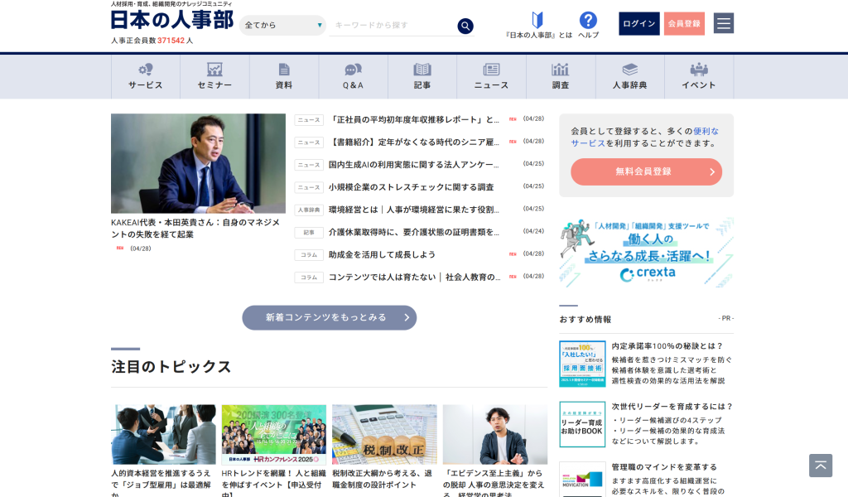
Task: Open the KAKEAI代表・本田英貴さん article title
Action: [x=195, y=229]
